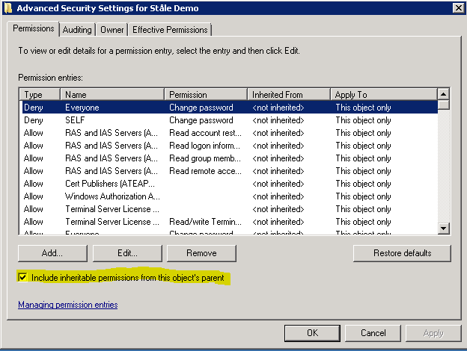
Task: Close the Advanced Security Settings dialog
Action: [x=457, y=8]
